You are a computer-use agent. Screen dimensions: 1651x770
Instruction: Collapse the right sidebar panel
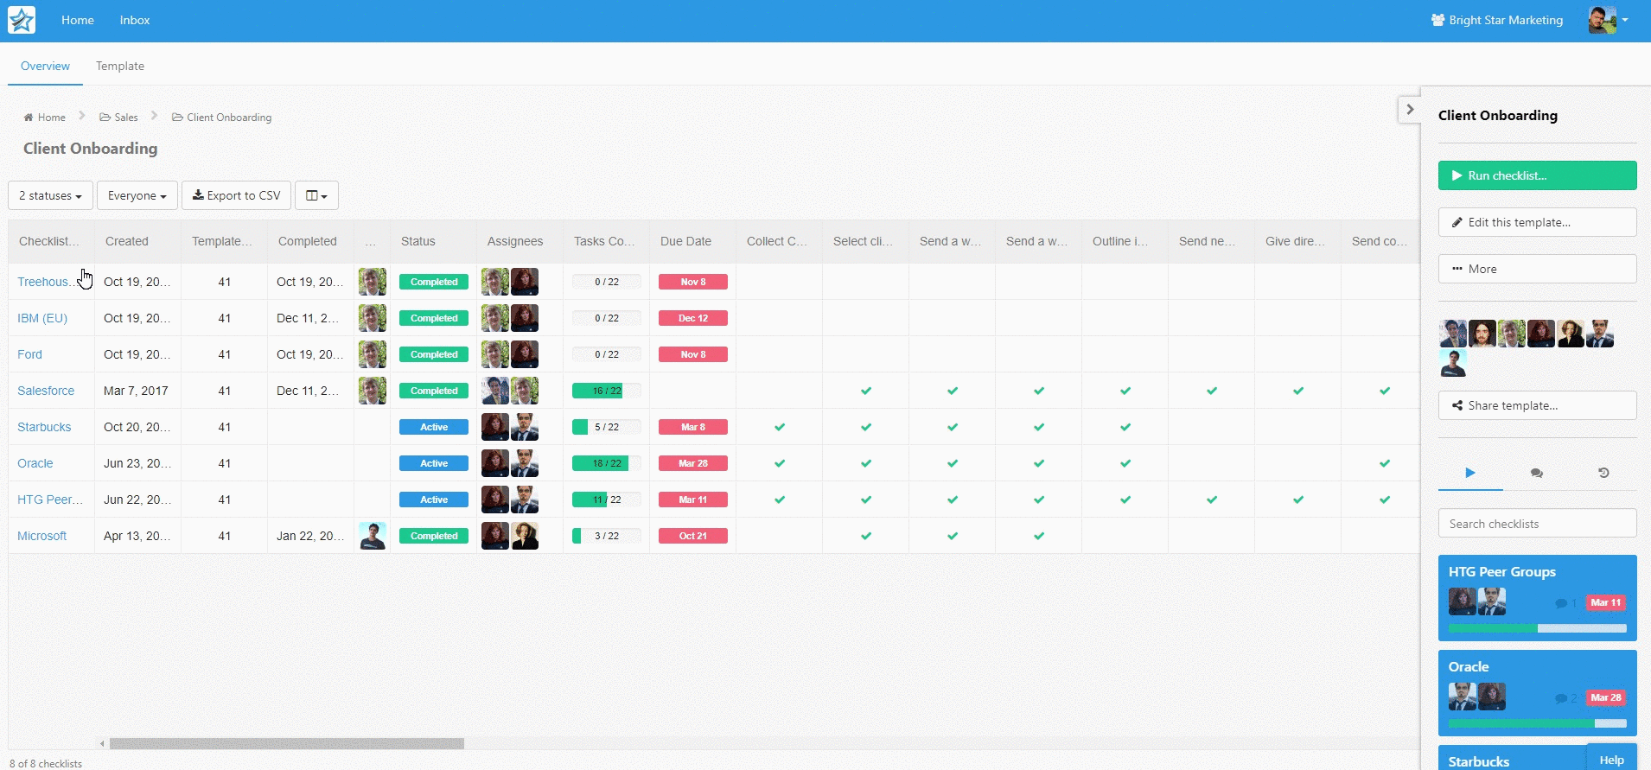click(1410, 110)
